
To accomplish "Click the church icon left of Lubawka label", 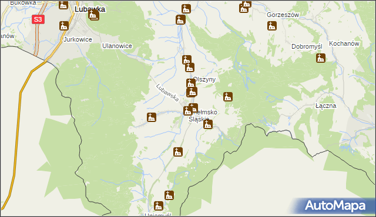I will (x=63, y=5).
